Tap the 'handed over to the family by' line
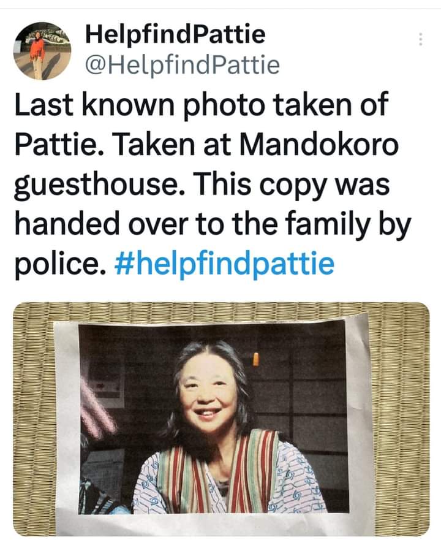 click(x=213, y=224)
